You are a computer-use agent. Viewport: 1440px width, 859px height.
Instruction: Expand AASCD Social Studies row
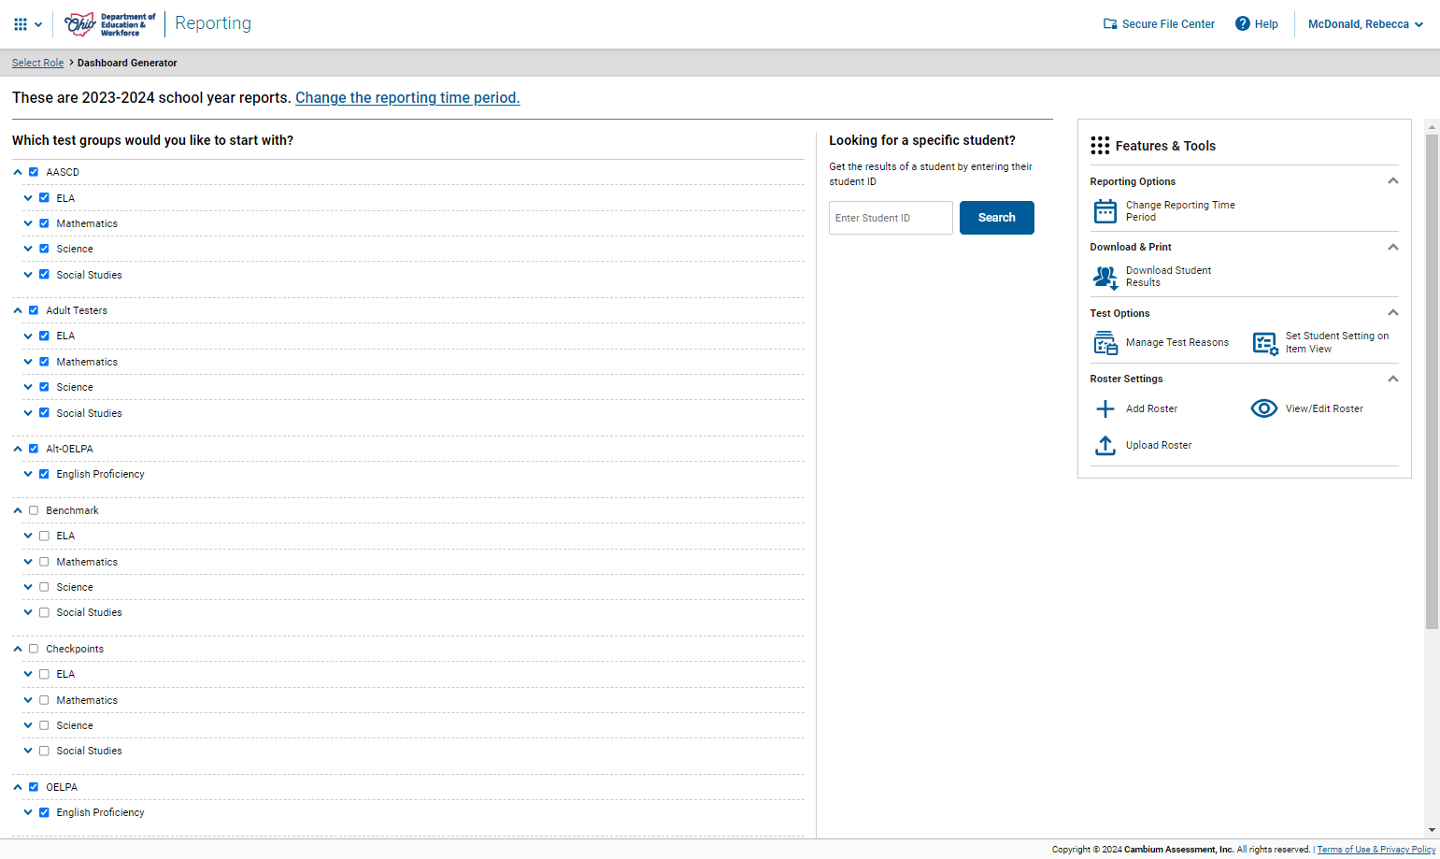click(28, 275)
